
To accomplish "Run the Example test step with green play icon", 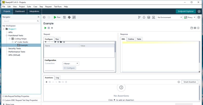I will click(45, 28).
